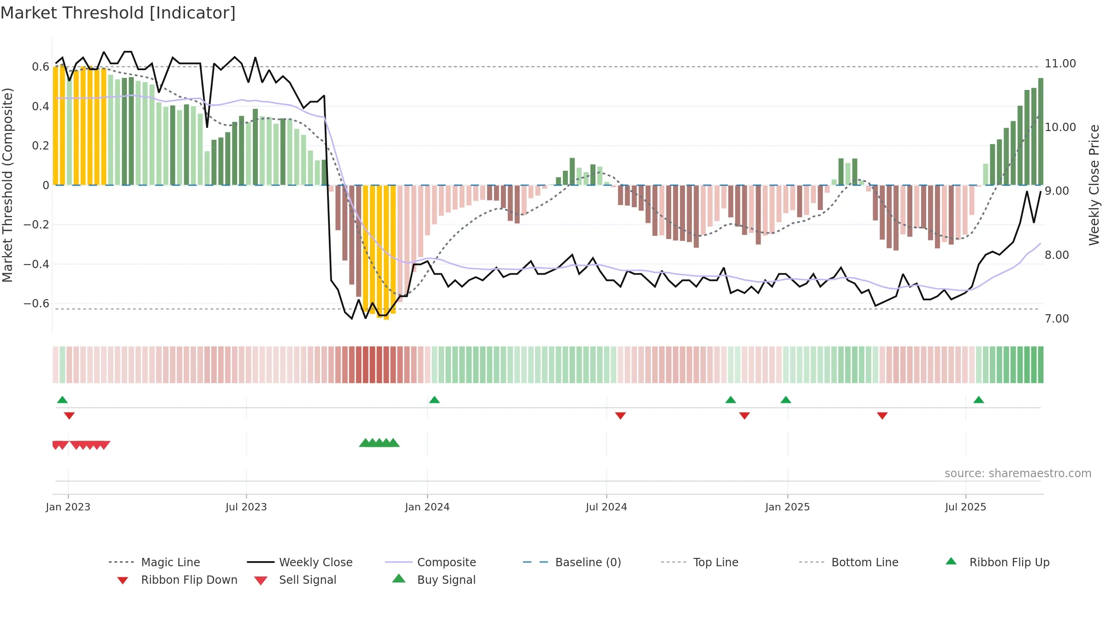Click the buy signal cluster in late 2023

[x=379, y=443]
